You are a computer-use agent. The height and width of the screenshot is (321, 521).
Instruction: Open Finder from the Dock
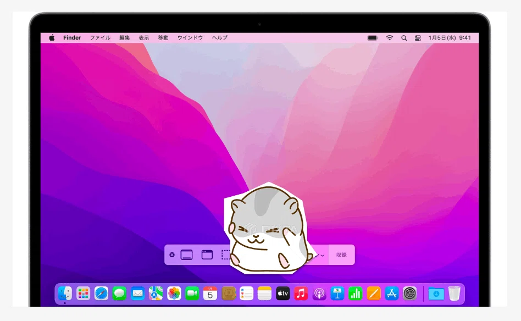(x=65, y=294)
